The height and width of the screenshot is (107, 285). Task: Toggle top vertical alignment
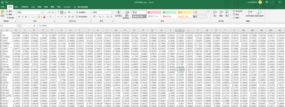[x=58, y=12]
